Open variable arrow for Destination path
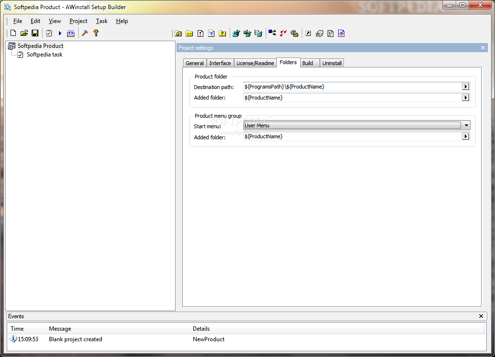Viewport: 495px width, 357px height. pos(466,87)
